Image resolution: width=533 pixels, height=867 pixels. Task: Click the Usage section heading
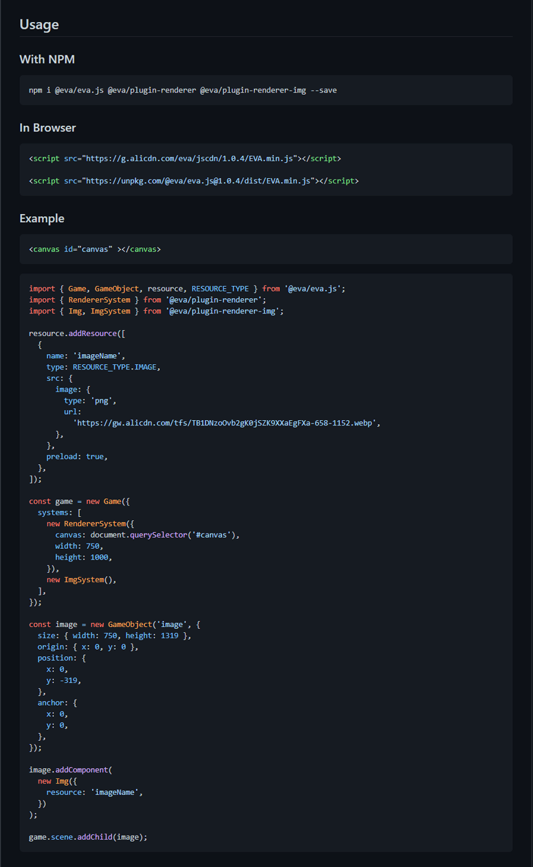coord(39,25)
